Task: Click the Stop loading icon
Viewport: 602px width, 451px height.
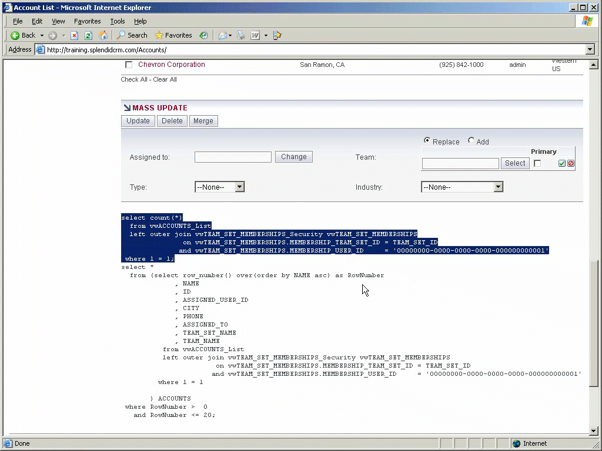Action: [75, 35]
